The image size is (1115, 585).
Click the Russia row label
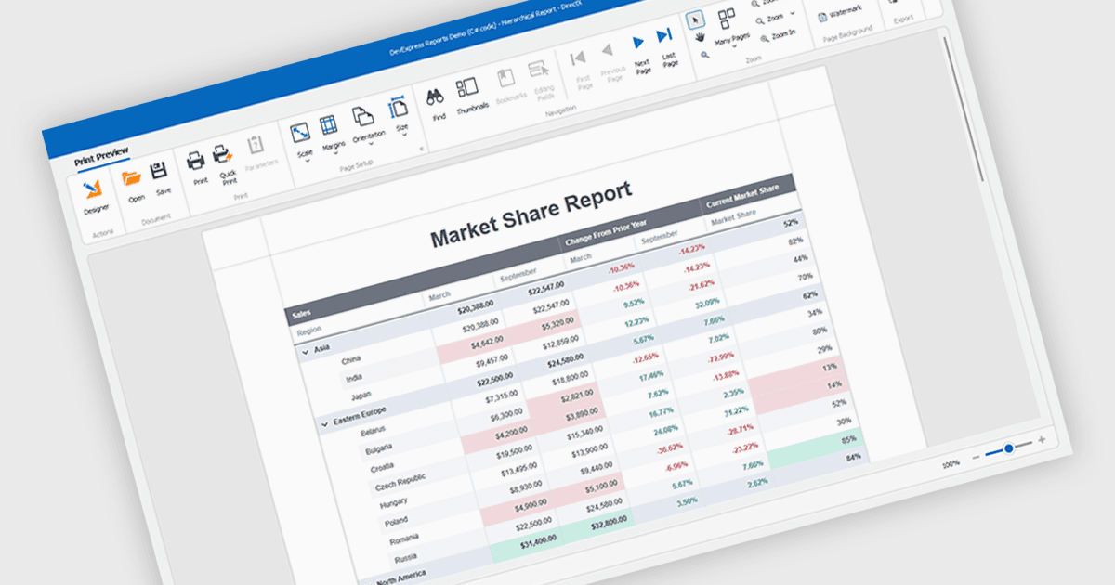405,557
